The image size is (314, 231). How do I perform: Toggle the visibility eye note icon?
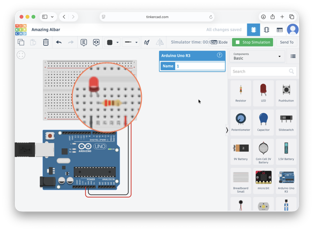coord(96,42)
